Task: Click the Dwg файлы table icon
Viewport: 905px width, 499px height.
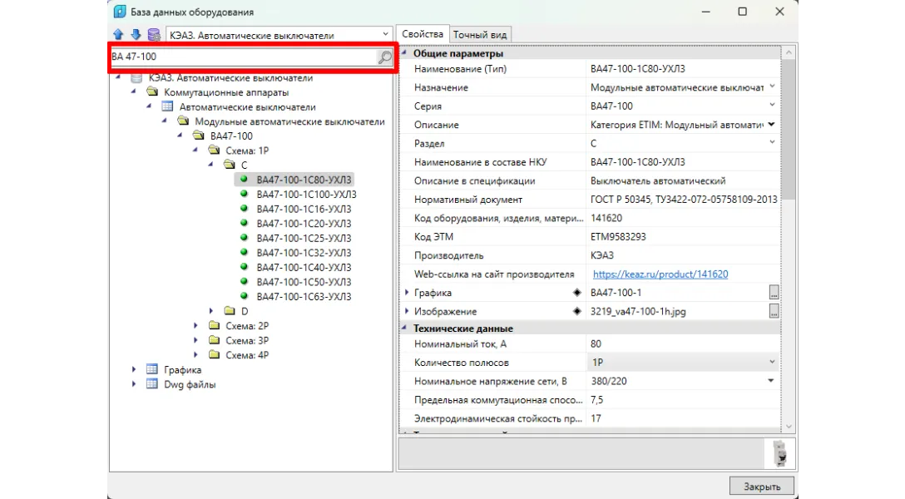Action: point(151,384)
